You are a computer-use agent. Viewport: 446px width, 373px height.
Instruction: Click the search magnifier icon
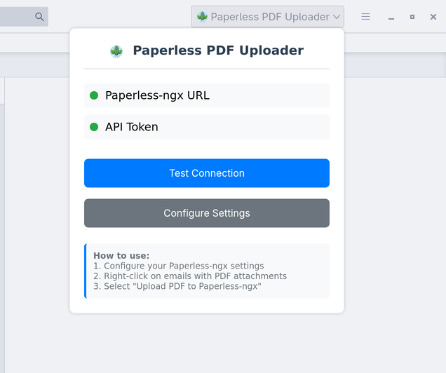tap(39, 17)
